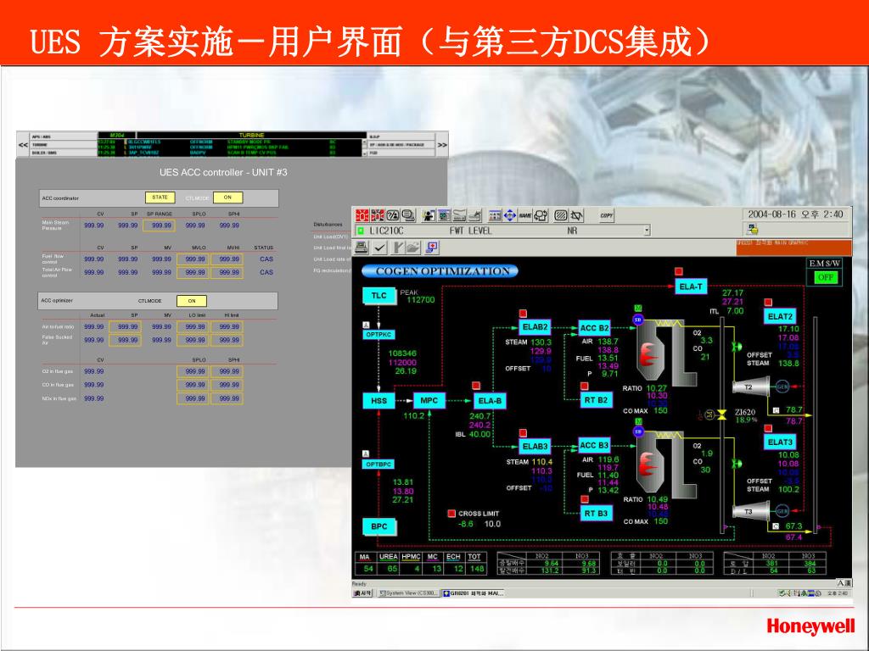Click the red-cross window icon in second toolbar
Screen dimensions: 869x651
pos(432,247)
